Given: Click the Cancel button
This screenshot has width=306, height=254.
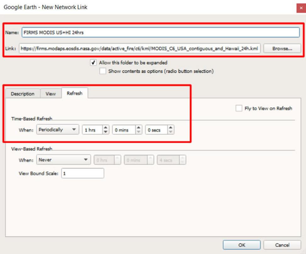Looking at the screenshot, I should (x=282, y=245).
